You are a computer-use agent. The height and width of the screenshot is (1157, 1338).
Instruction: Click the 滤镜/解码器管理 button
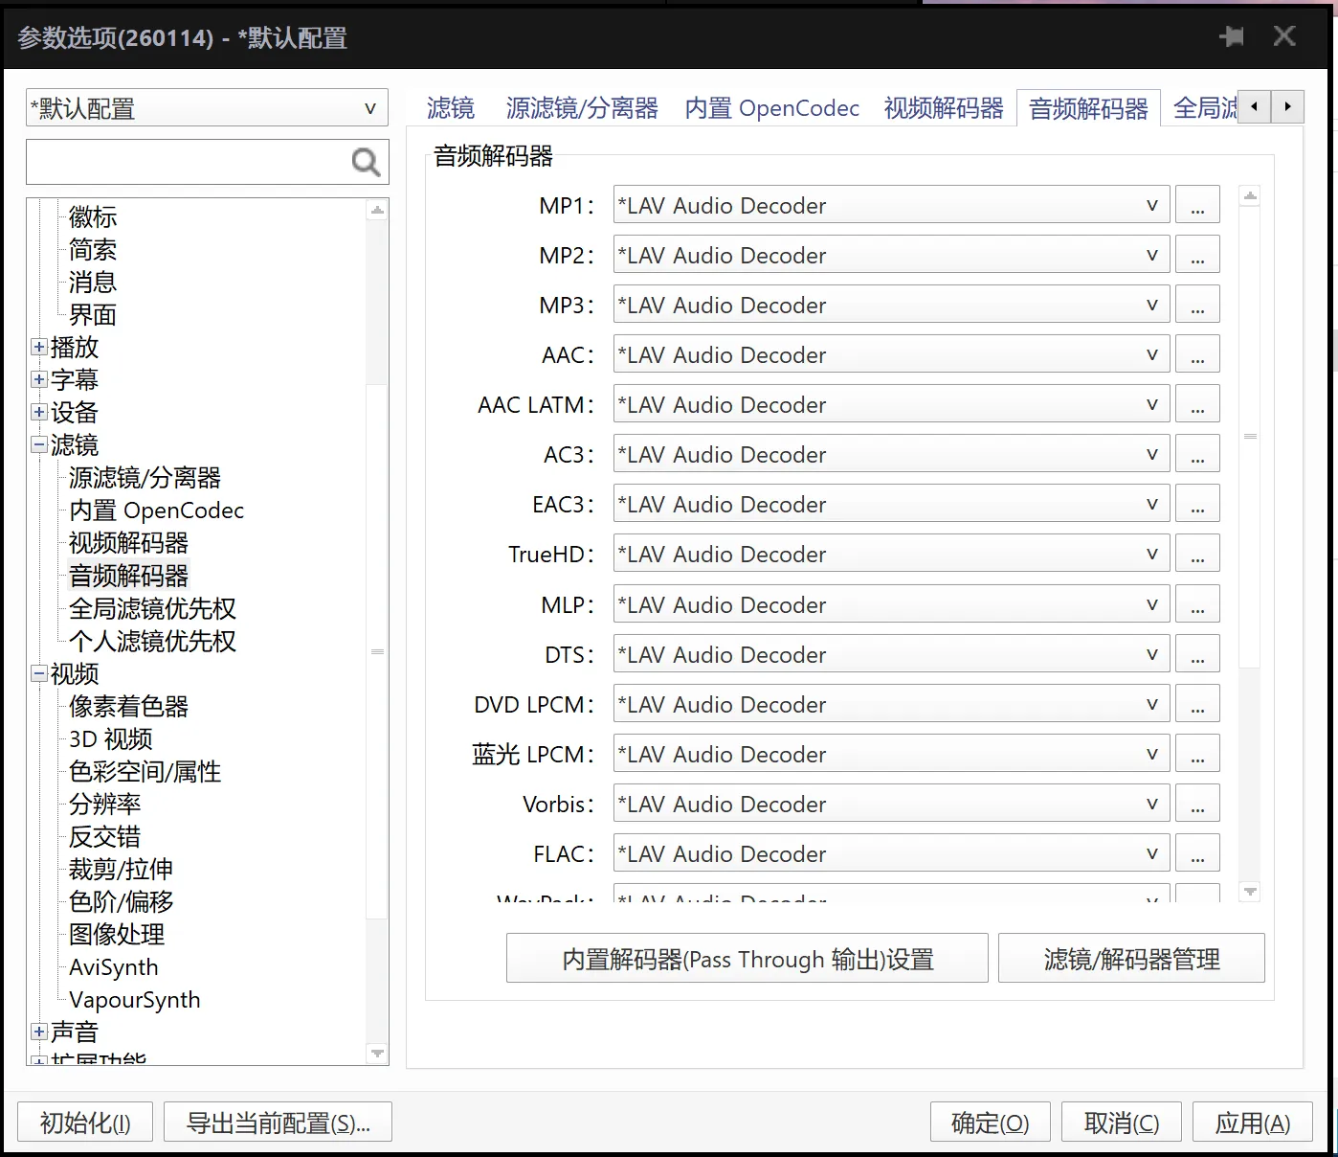click(1130, 959)
